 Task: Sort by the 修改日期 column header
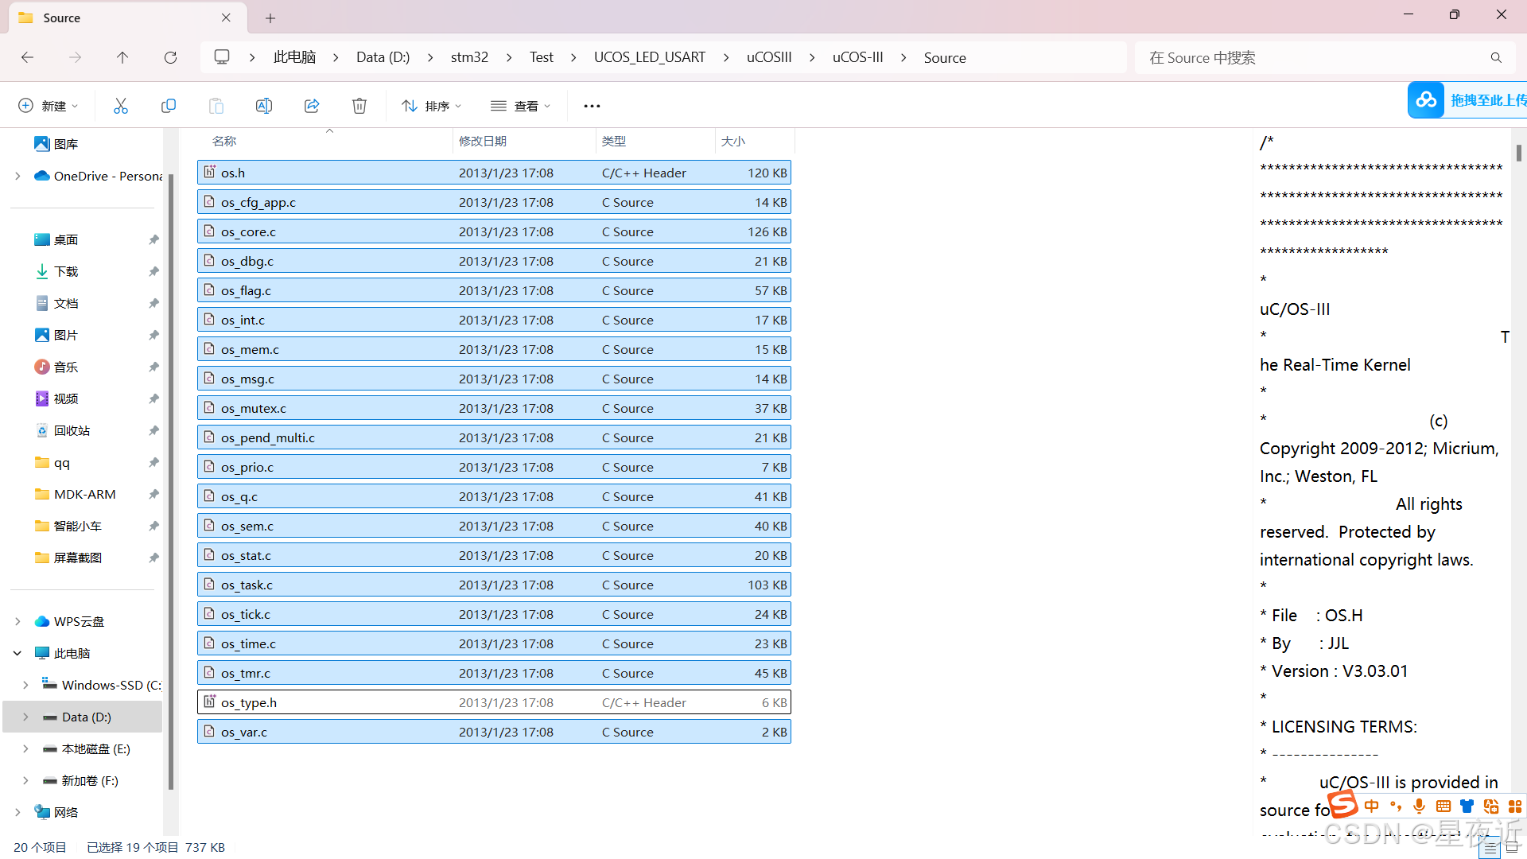[x=483, y=141]
